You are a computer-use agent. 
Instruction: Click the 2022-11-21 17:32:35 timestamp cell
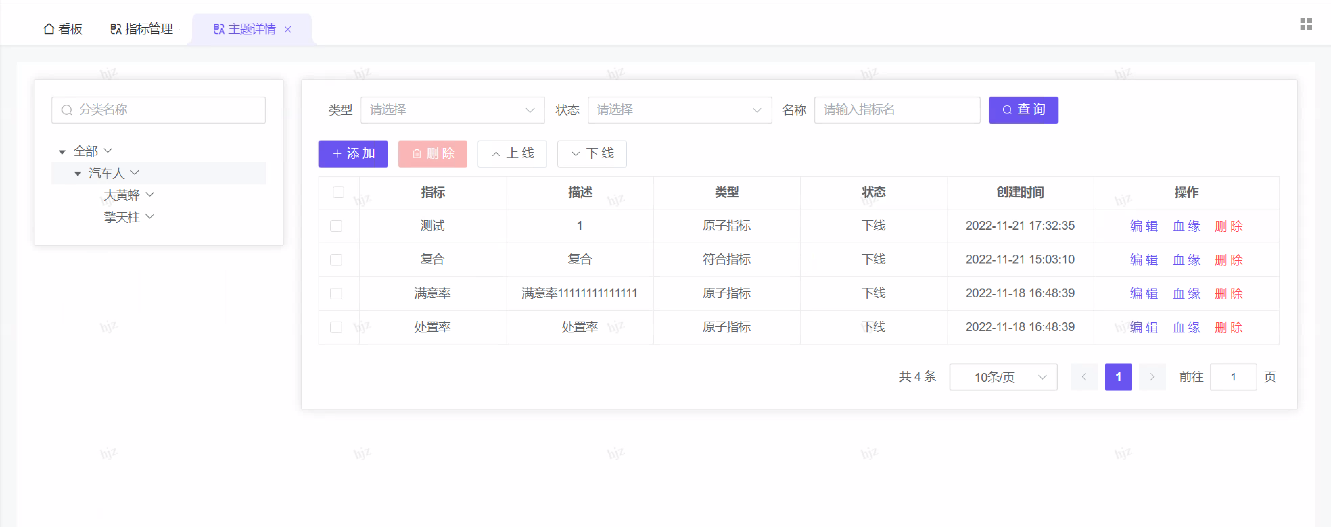click(x=1020, y=226)
